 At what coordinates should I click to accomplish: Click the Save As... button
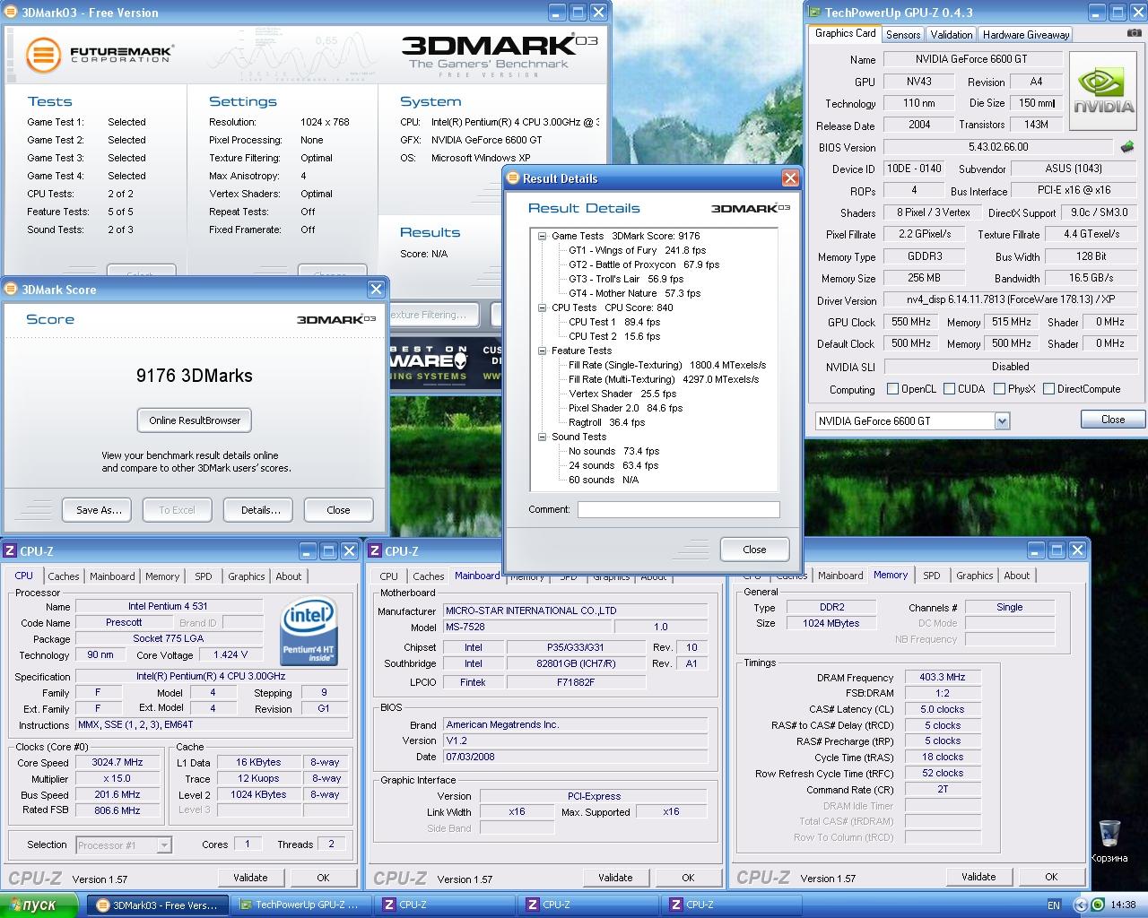click(x=98, y=510)
